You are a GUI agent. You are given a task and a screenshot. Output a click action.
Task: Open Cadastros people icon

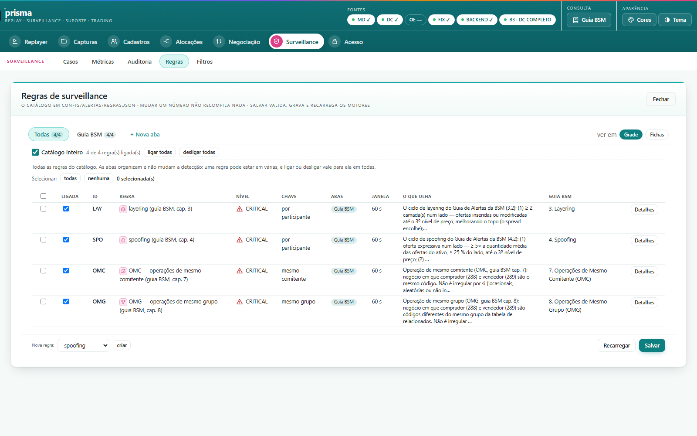(x=114, y=41)
